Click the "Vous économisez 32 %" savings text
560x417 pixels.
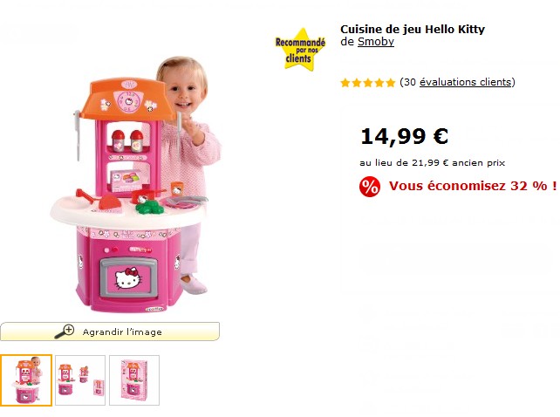[473, 186]
